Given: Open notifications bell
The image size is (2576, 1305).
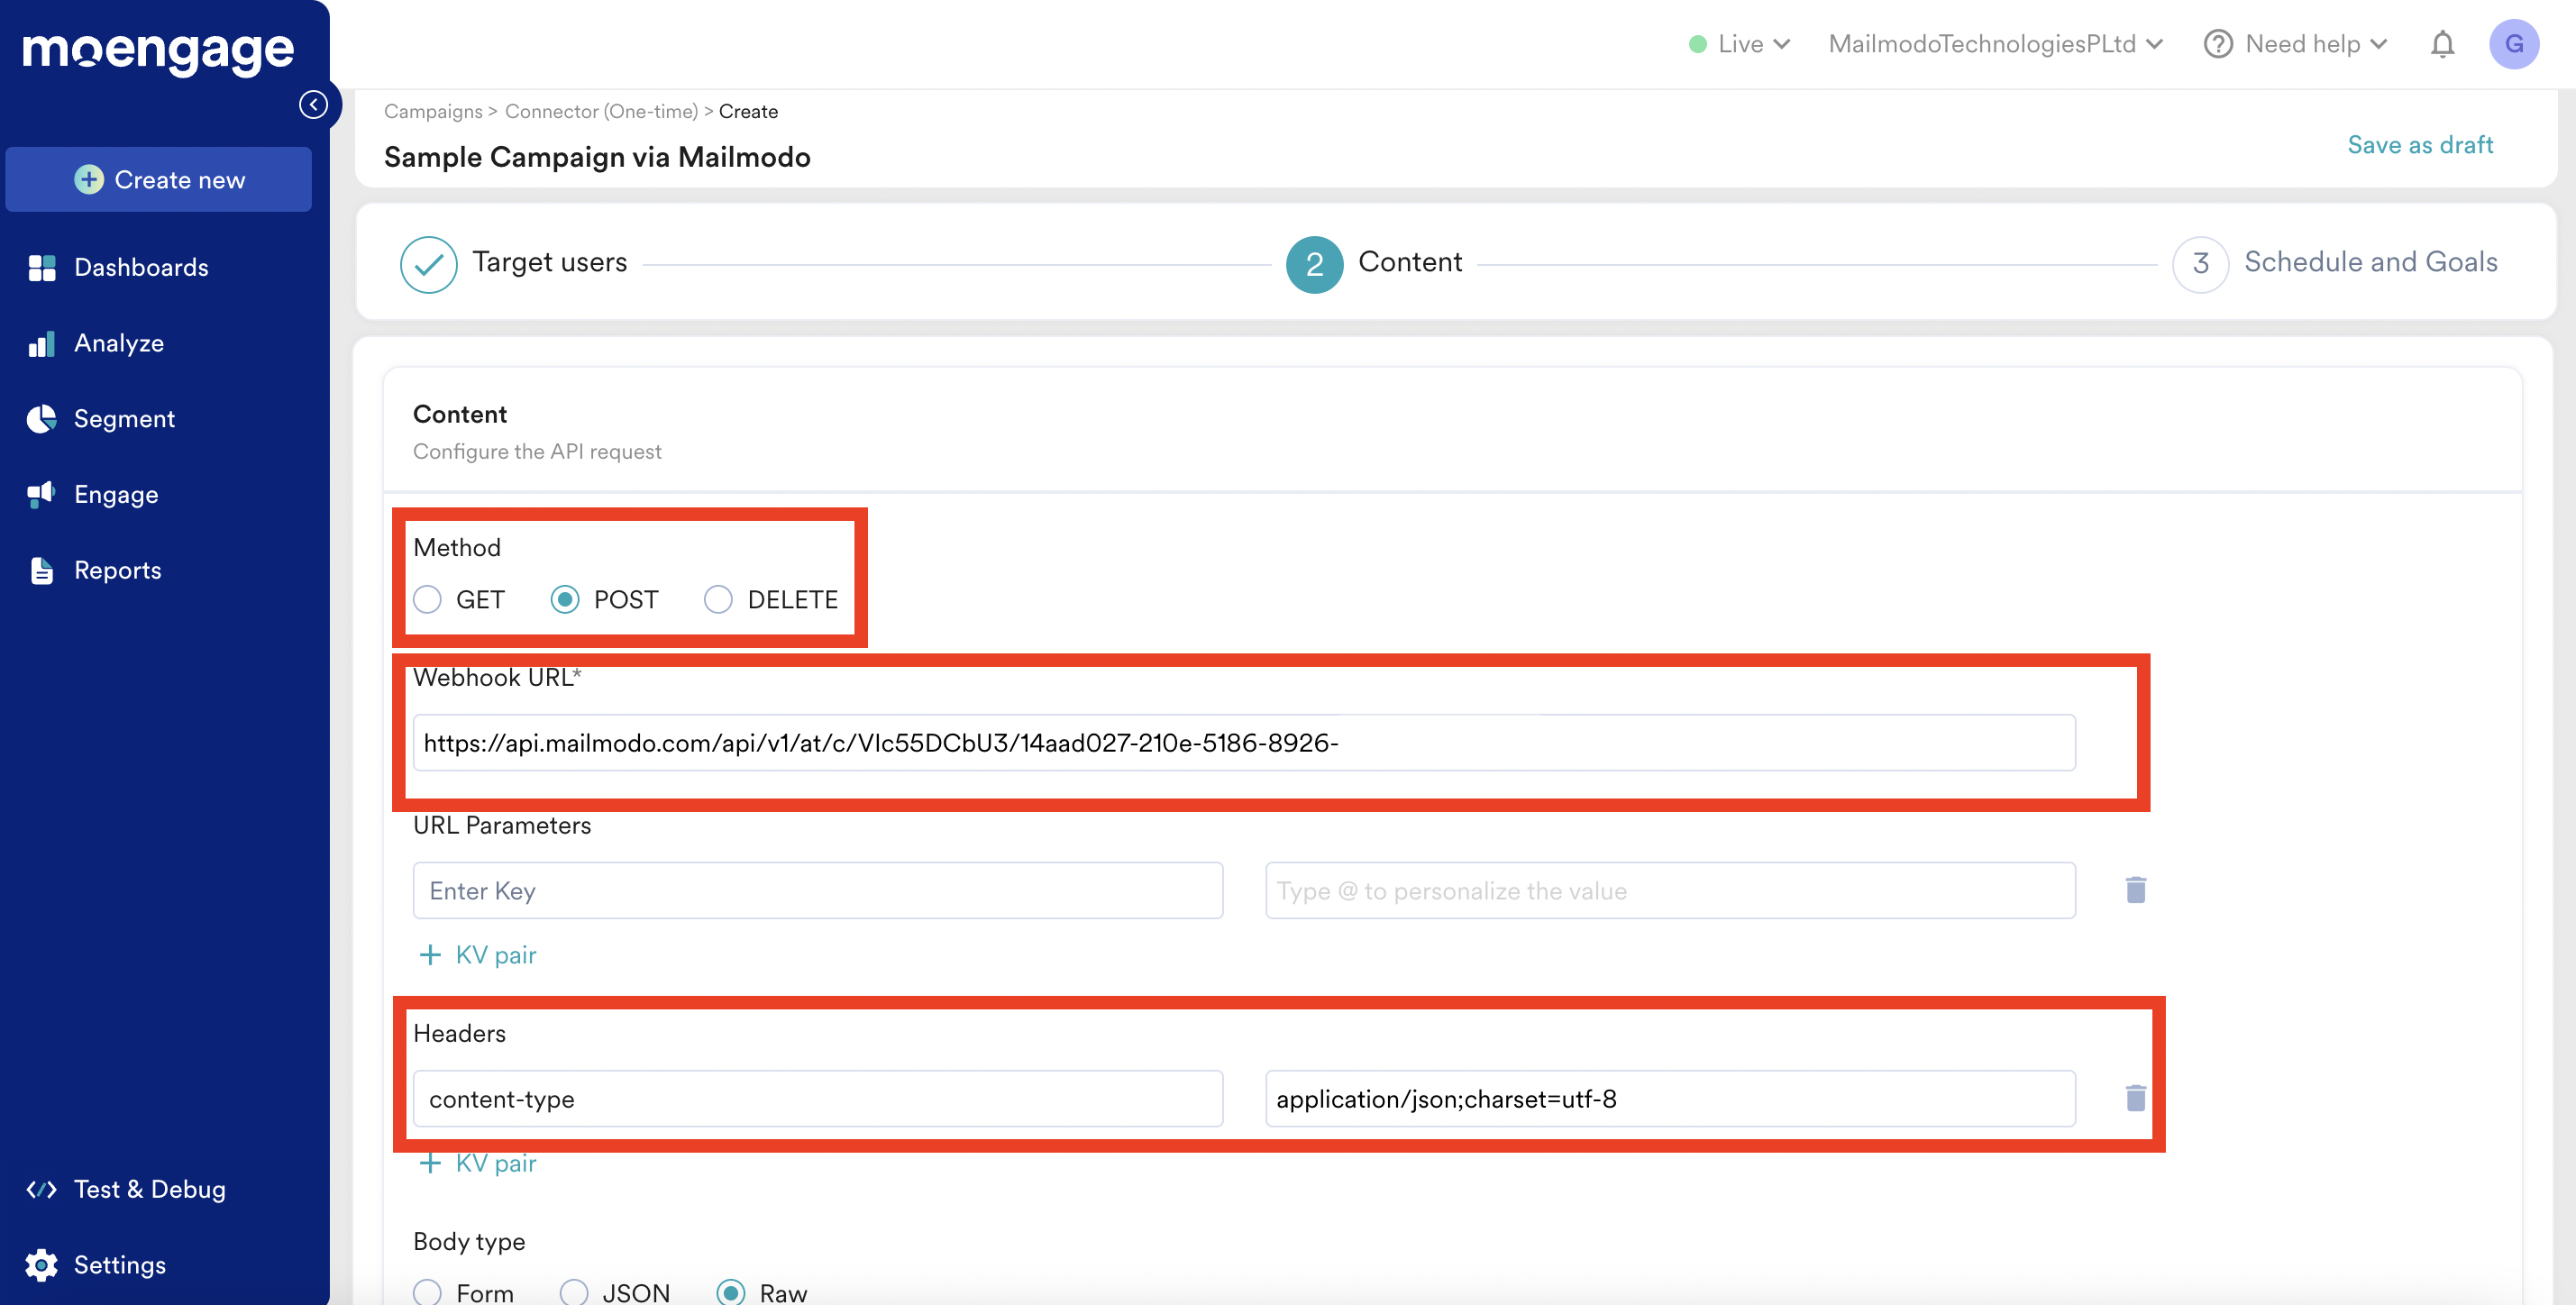Looking at the screenshot, I should pos(2443,44).
